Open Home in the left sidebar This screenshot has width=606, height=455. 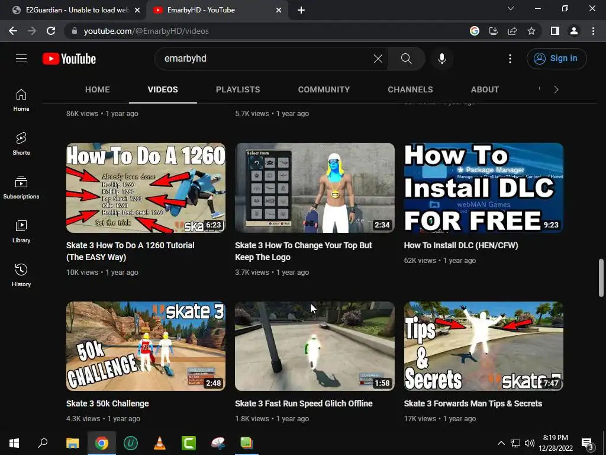21,100
